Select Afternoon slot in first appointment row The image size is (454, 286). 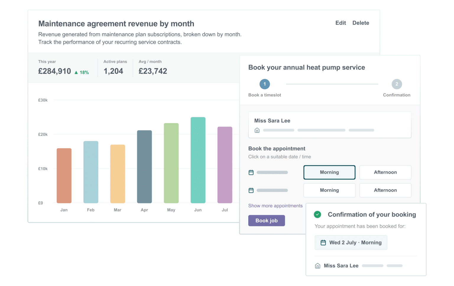click(385, 172)
